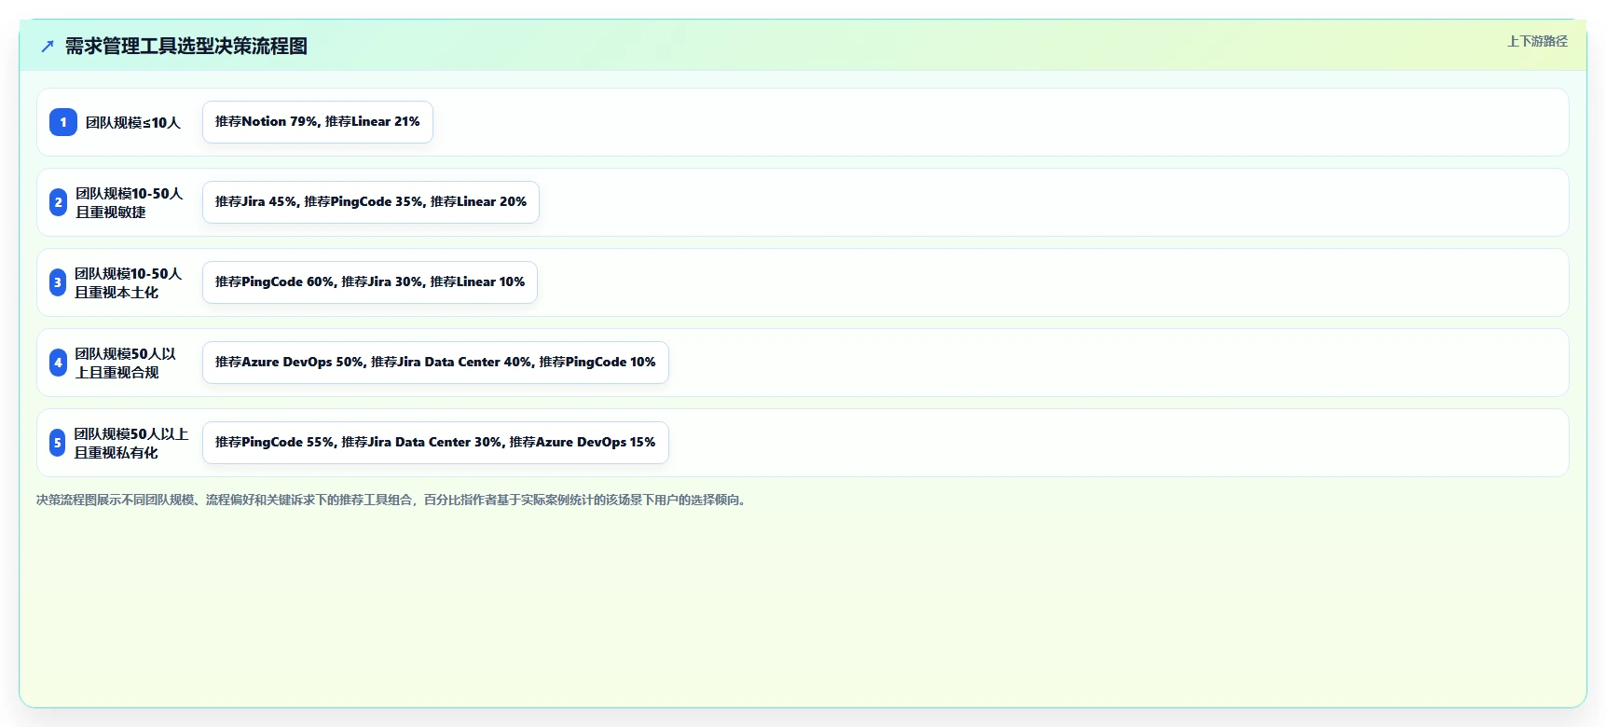Open the 推荐Jira 45%, 推荐PingCode 35% recommendation box
The image size is (1606, 727).
[x=371, y=202]
